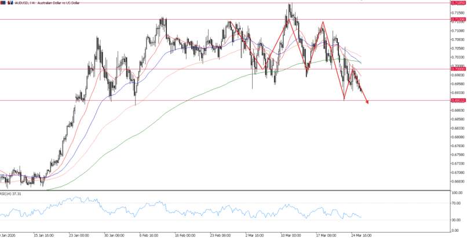The image size is (467, 238).
Task: Click the candlestick icon next to AUDUSD title
Action: point(10,2)
